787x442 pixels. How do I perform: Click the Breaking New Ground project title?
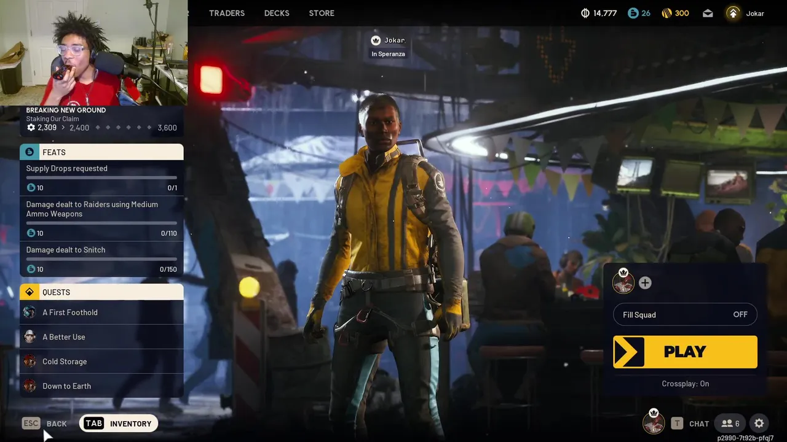[66, 110]
